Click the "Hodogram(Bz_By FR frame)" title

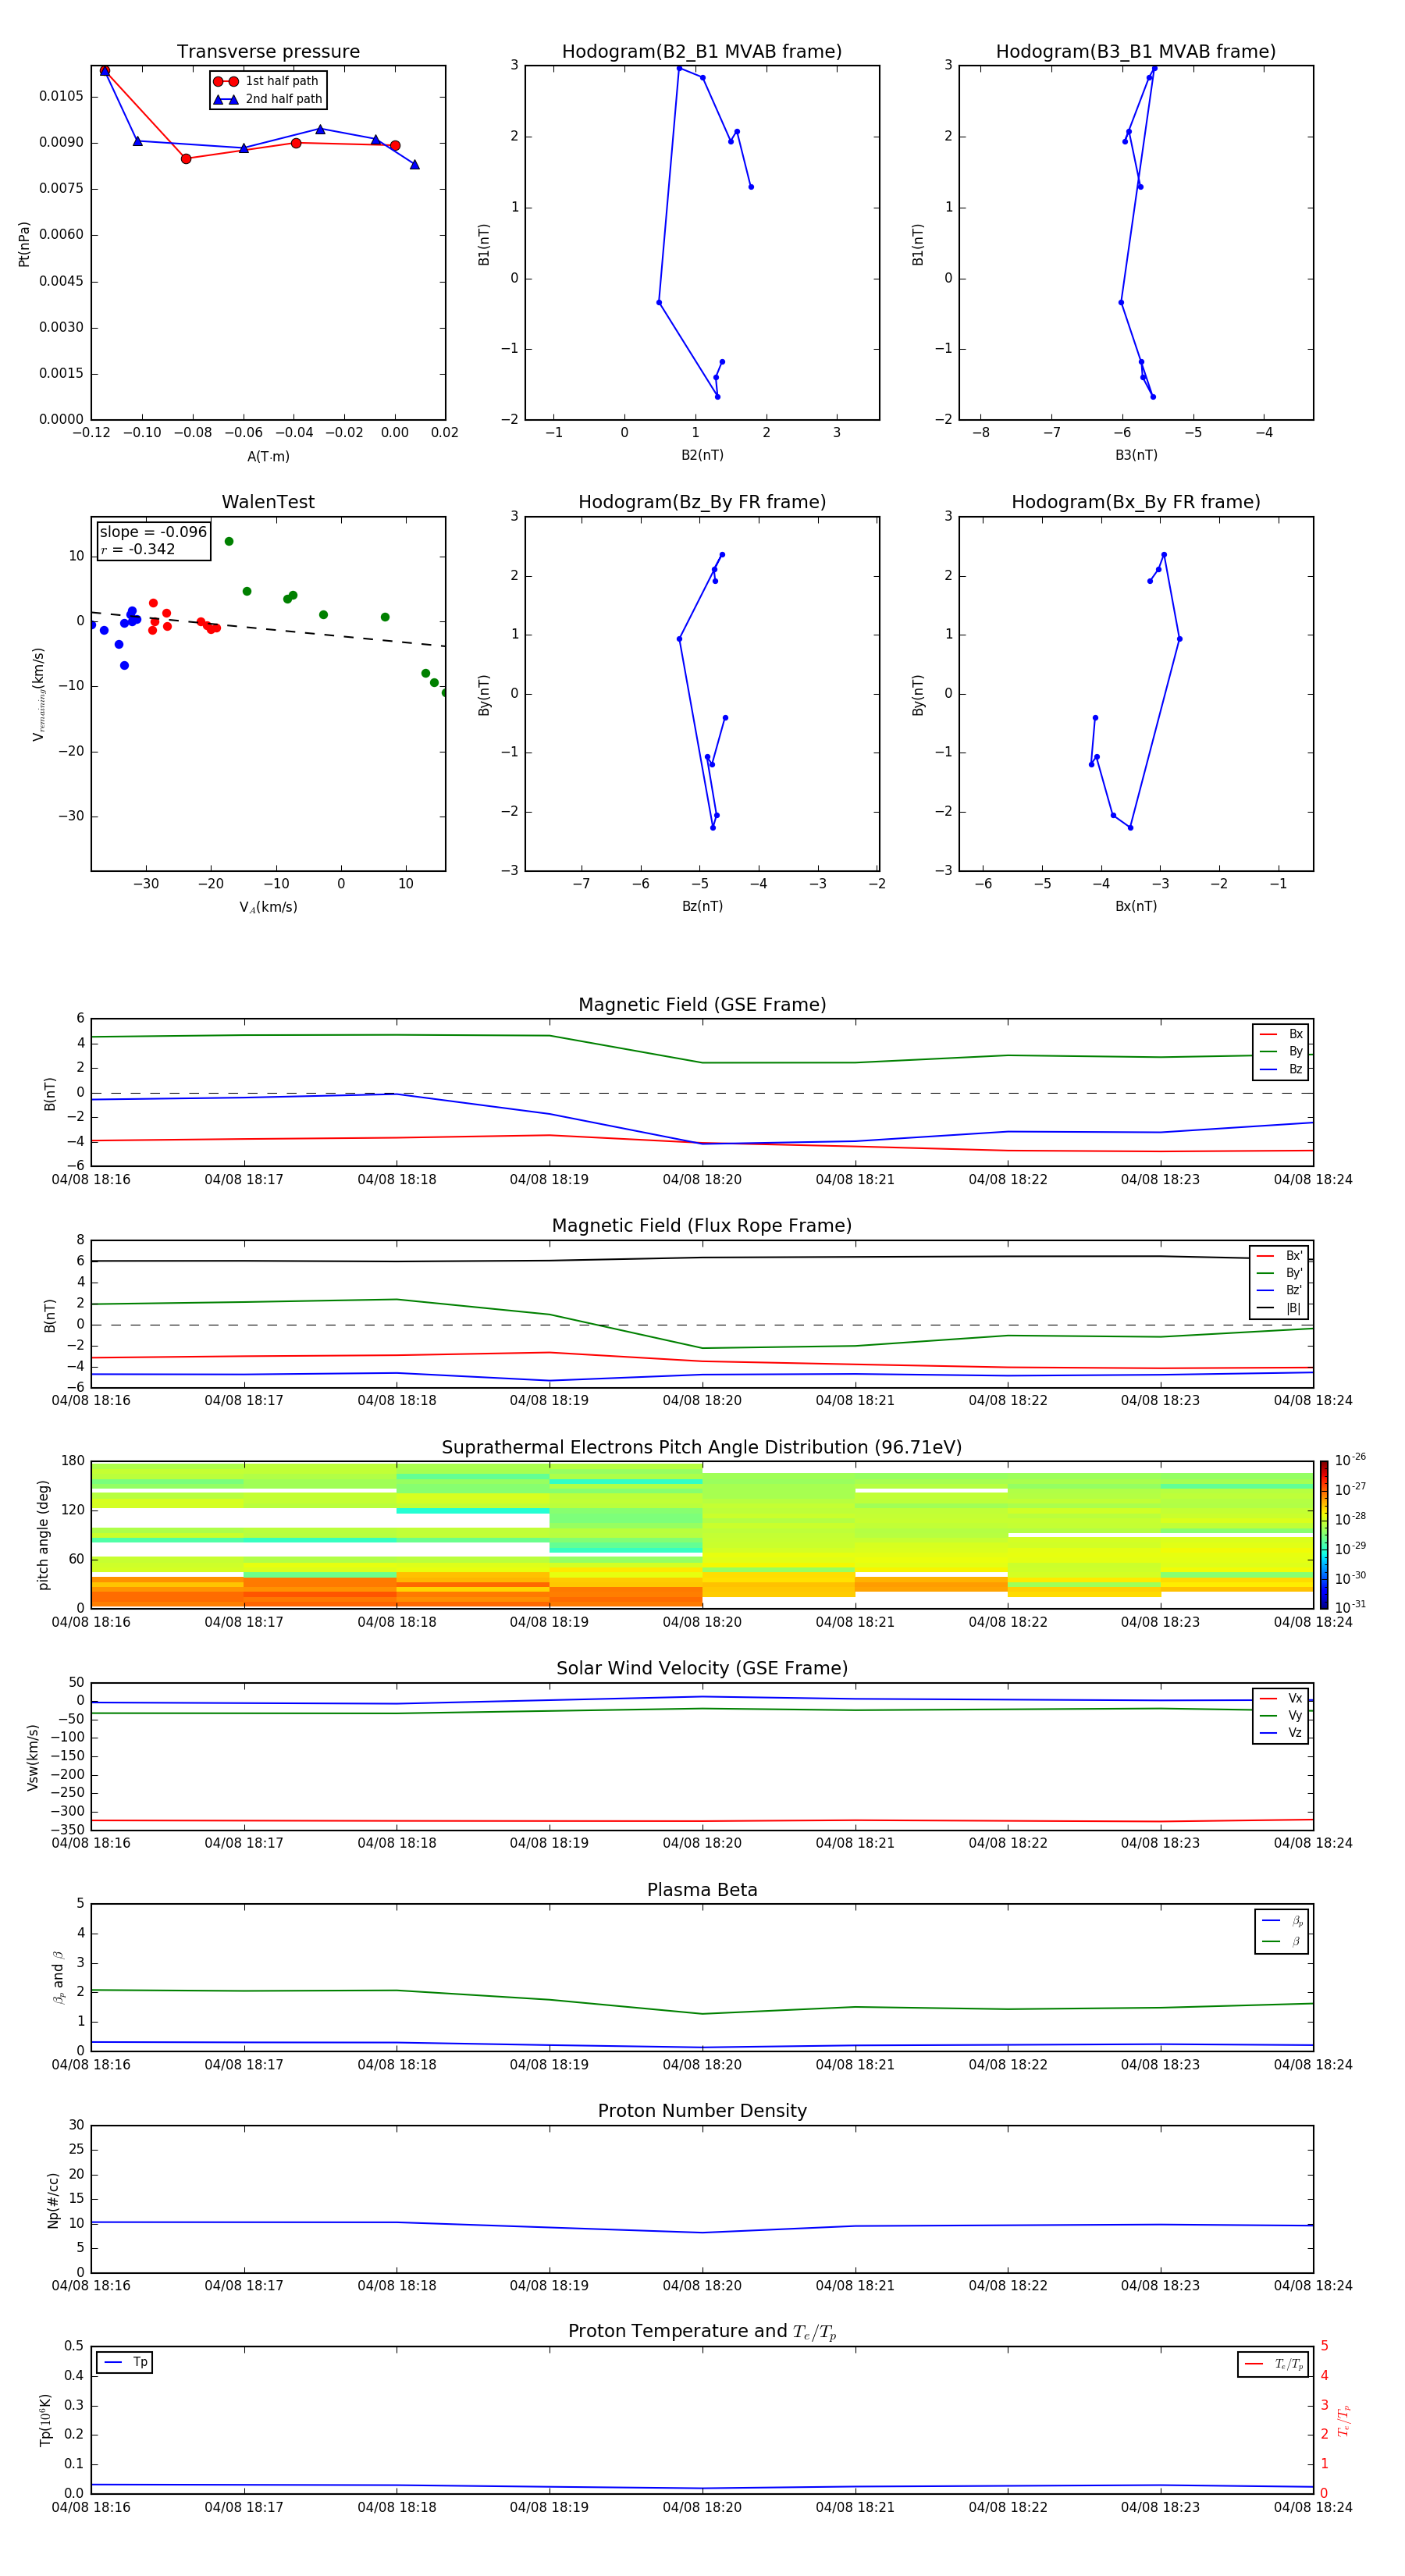[x=702, y=502]
